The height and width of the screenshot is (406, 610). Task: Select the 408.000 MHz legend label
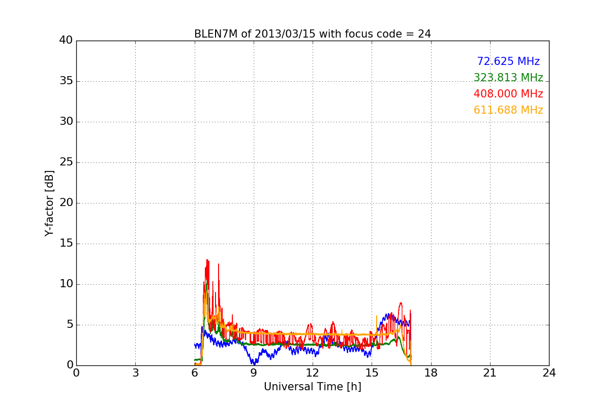point(508,94)
